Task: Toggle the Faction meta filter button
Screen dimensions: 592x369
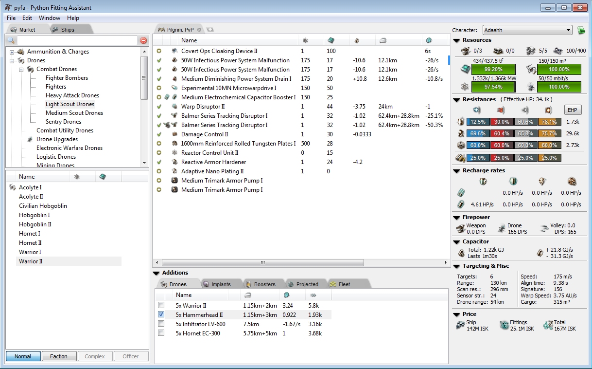Action: [58, 356]
